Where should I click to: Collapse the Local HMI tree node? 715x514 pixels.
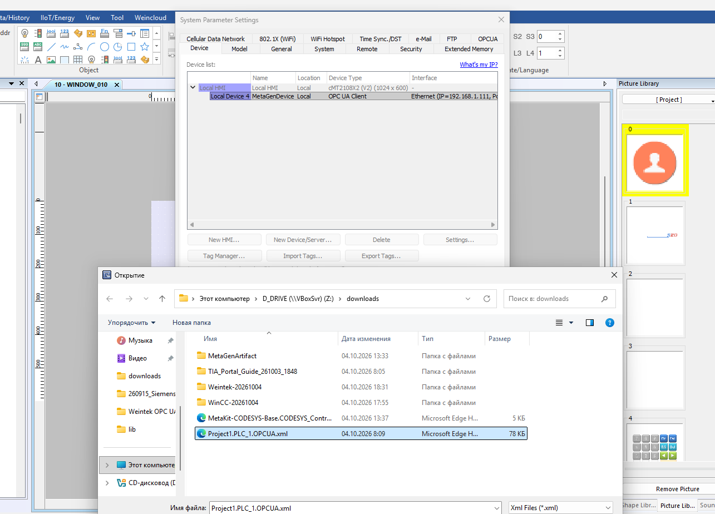[x=193, y=87]
